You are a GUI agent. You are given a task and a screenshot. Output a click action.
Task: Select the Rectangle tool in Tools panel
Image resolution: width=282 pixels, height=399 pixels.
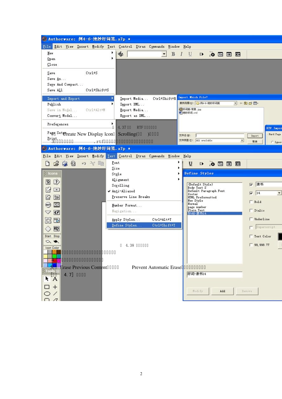click(47, 287)
